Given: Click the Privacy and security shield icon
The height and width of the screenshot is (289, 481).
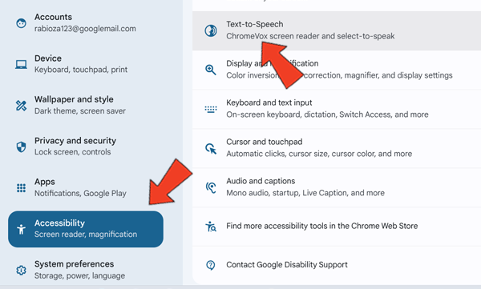Looking at the screenshot, I should 21,147.
